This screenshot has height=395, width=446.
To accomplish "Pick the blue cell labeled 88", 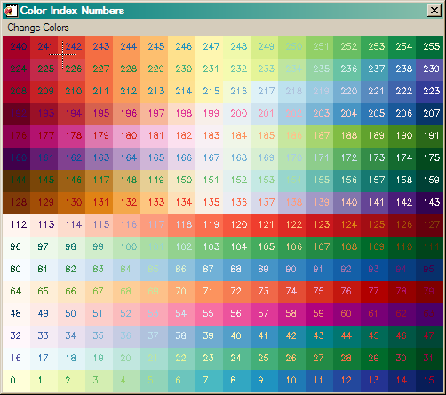I will (237, 270).
